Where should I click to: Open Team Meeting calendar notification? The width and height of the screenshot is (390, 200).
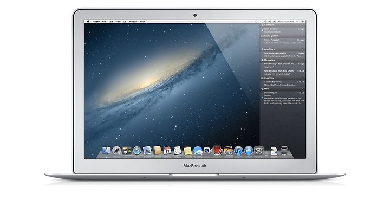283,30
